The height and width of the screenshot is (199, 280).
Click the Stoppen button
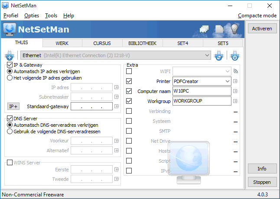262,182
